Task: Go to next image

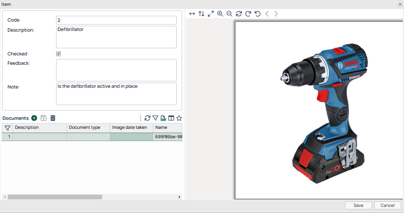Action: tap(276, 14)
